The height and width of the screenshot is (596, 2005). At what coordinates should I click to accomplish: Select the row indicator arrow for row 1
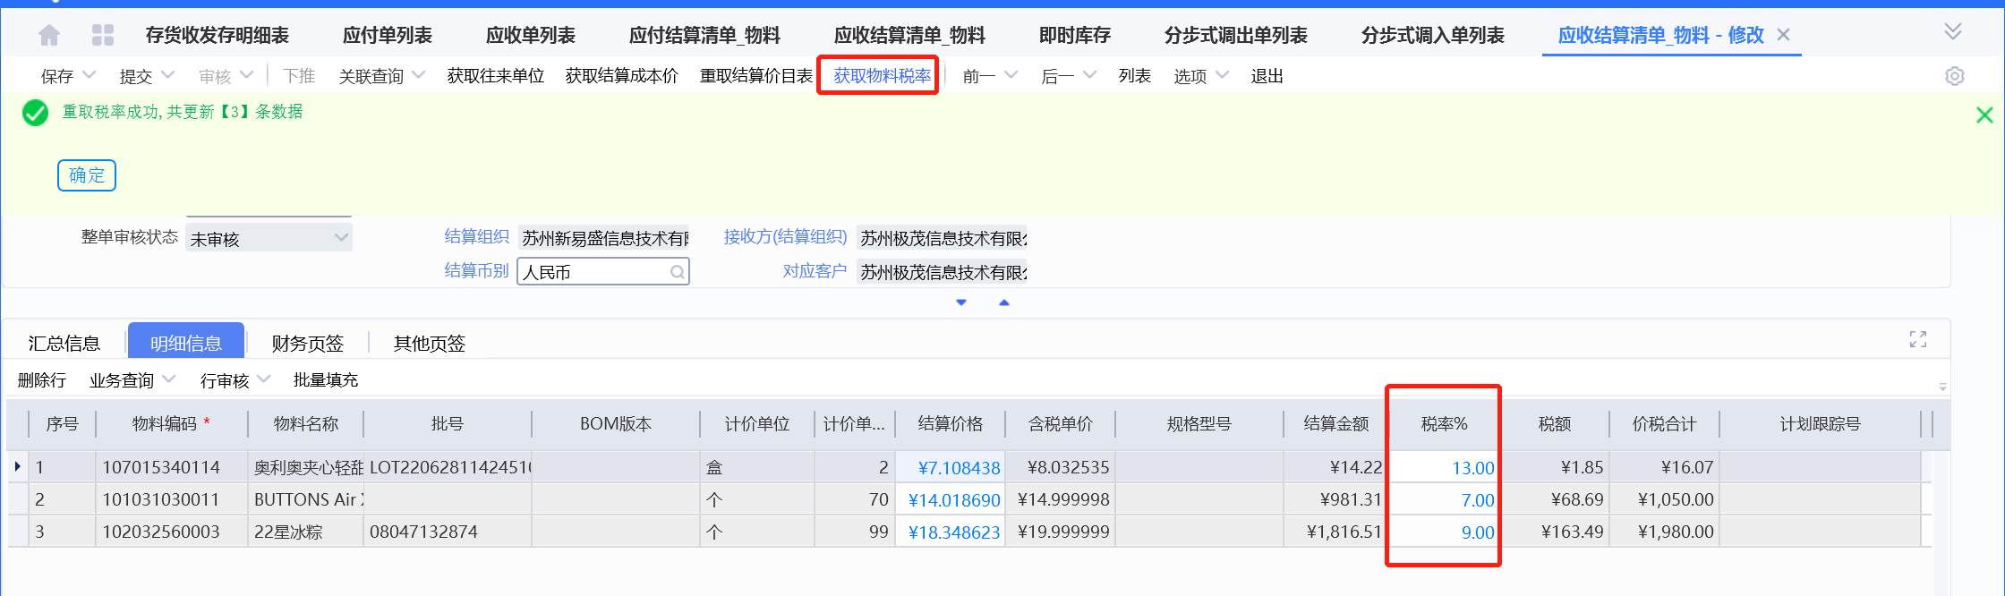(18, 466)
